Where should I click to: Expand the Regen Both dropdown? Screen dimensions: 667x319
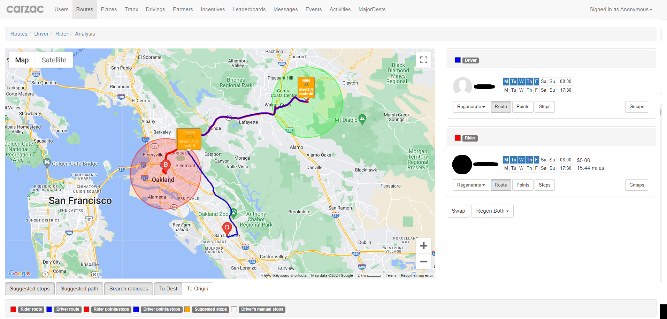(x=492, y=211)
